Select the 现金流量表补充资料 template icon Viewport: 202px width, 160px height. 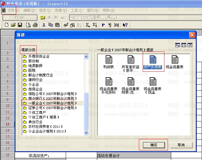click(x=109, y=85)
